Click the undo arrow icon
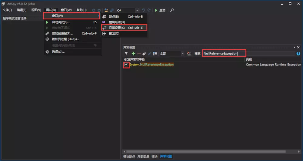303x161 pixels. (143, 10)
